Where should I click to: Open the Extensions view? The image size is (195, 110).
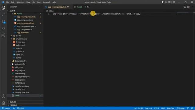(3, 35)
